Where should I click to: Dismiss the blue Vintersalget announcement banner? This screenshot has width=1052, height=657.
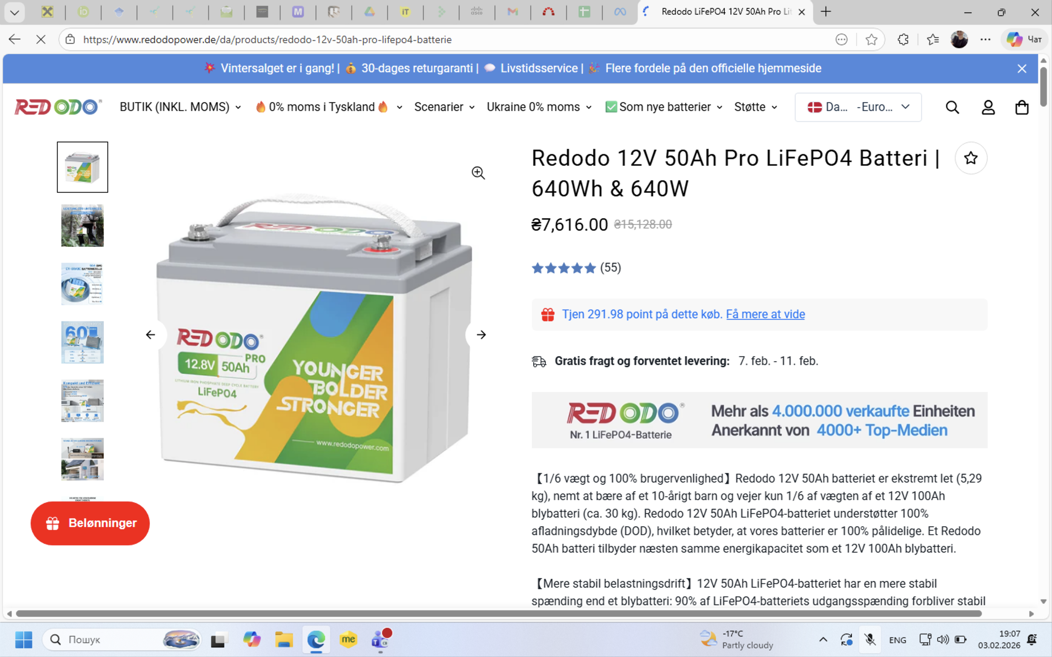point(1022,69)
